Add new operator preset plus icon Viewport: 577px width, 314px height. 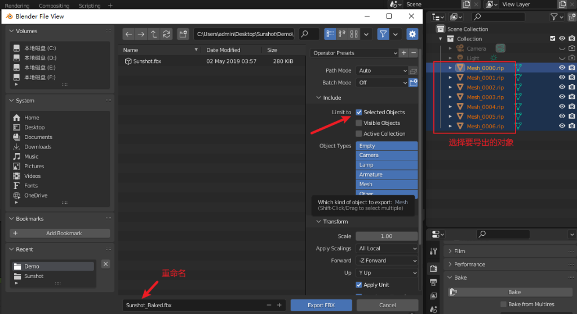pos(403,53)
